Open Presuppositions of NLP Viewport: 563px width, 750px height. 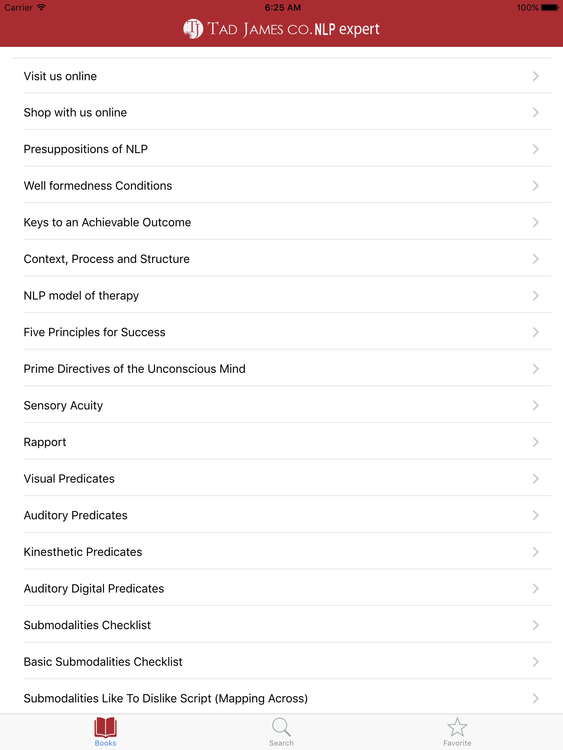click(x=86, y=149)
